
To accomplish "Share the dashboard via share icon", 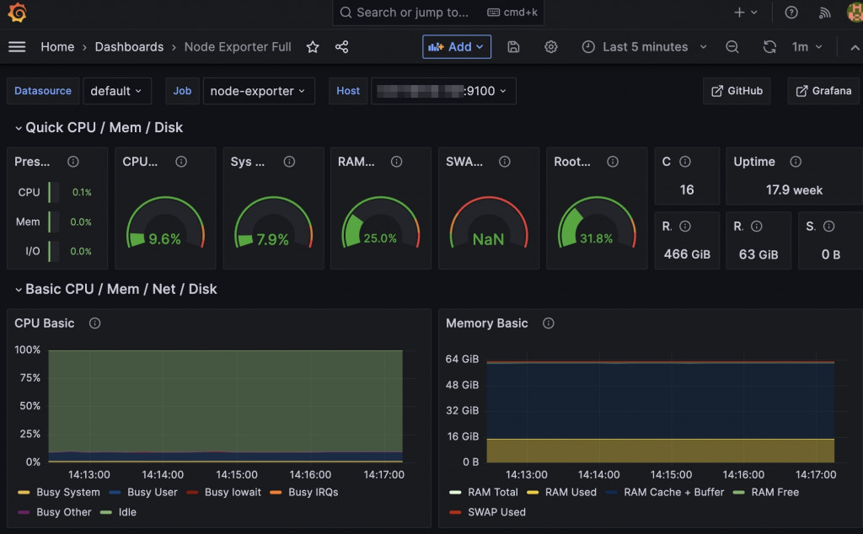I will click(342, 46).
